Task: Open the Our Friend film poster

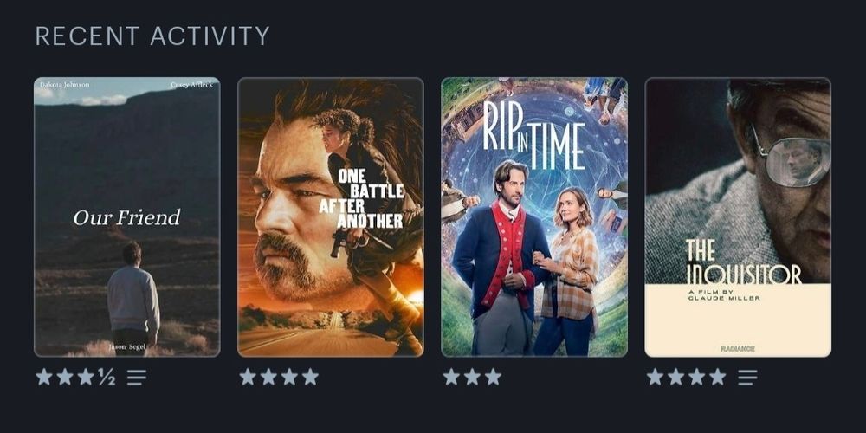Action: point(127,217)
